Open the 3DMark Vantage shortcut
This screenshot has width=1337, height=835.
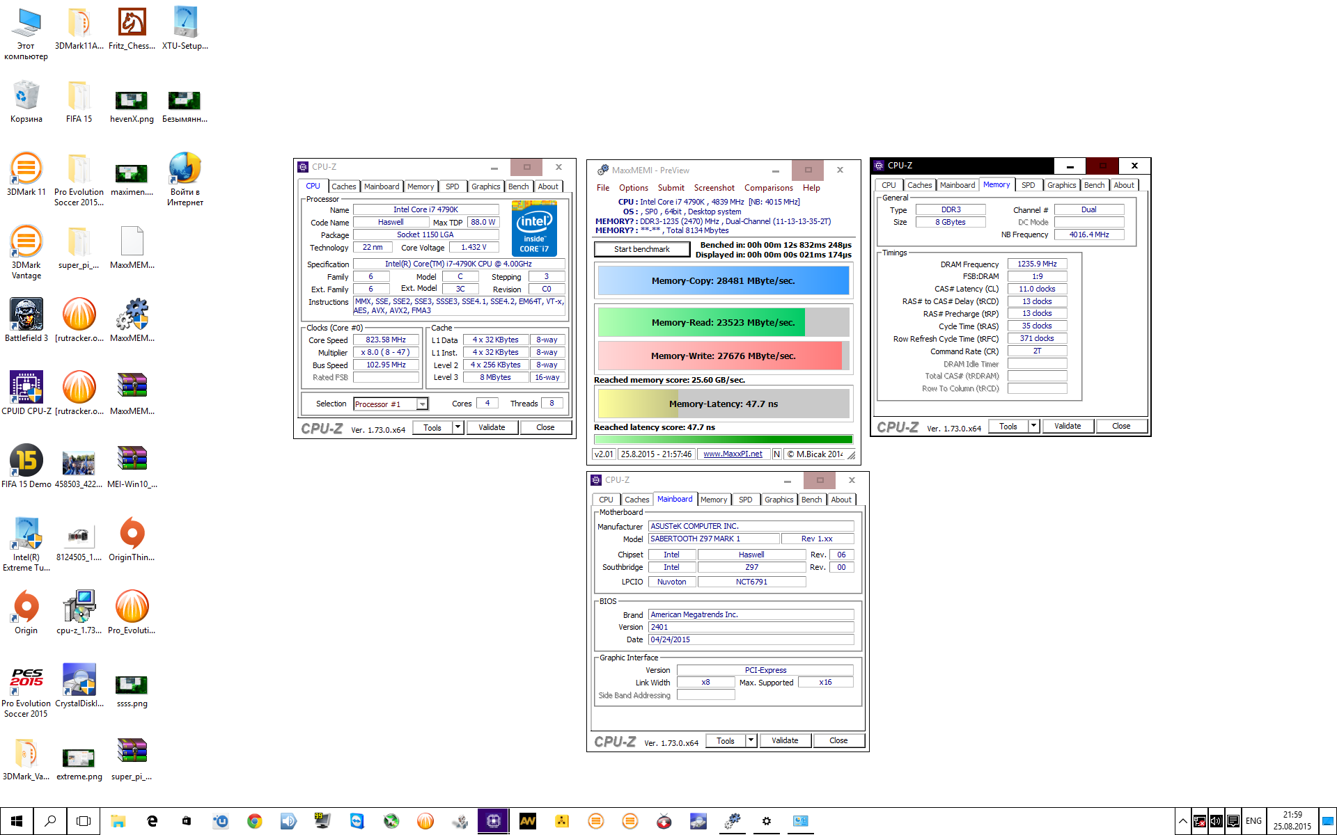(26, 253)
